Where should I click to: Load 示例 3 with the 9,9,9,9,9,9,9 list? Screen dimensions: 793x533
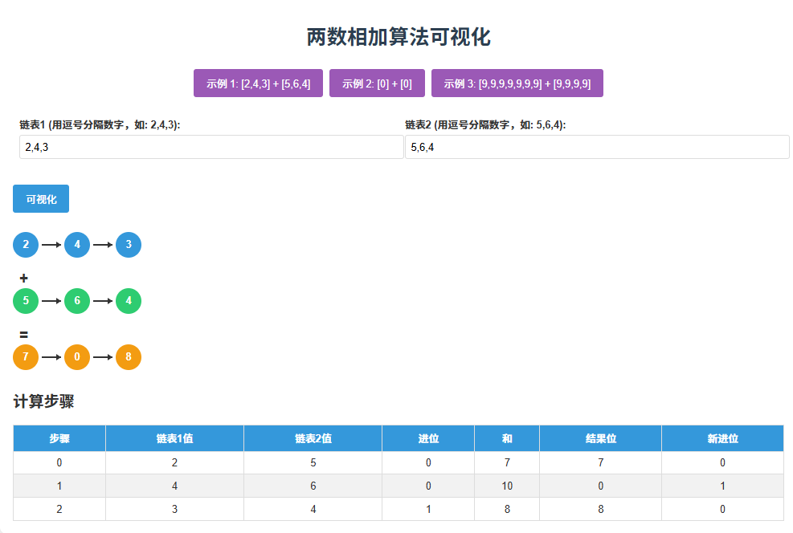point(517,83)
